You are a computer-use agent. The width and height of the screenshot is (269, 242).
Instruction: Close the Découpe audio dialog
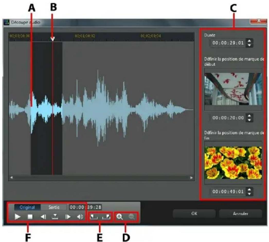pyautogui.click(x=258, y=21)
